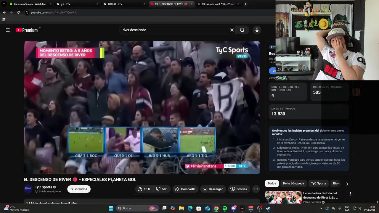Open the TyC Sports channel avatar
The image size is (379, 213).
tap(28, 189)
